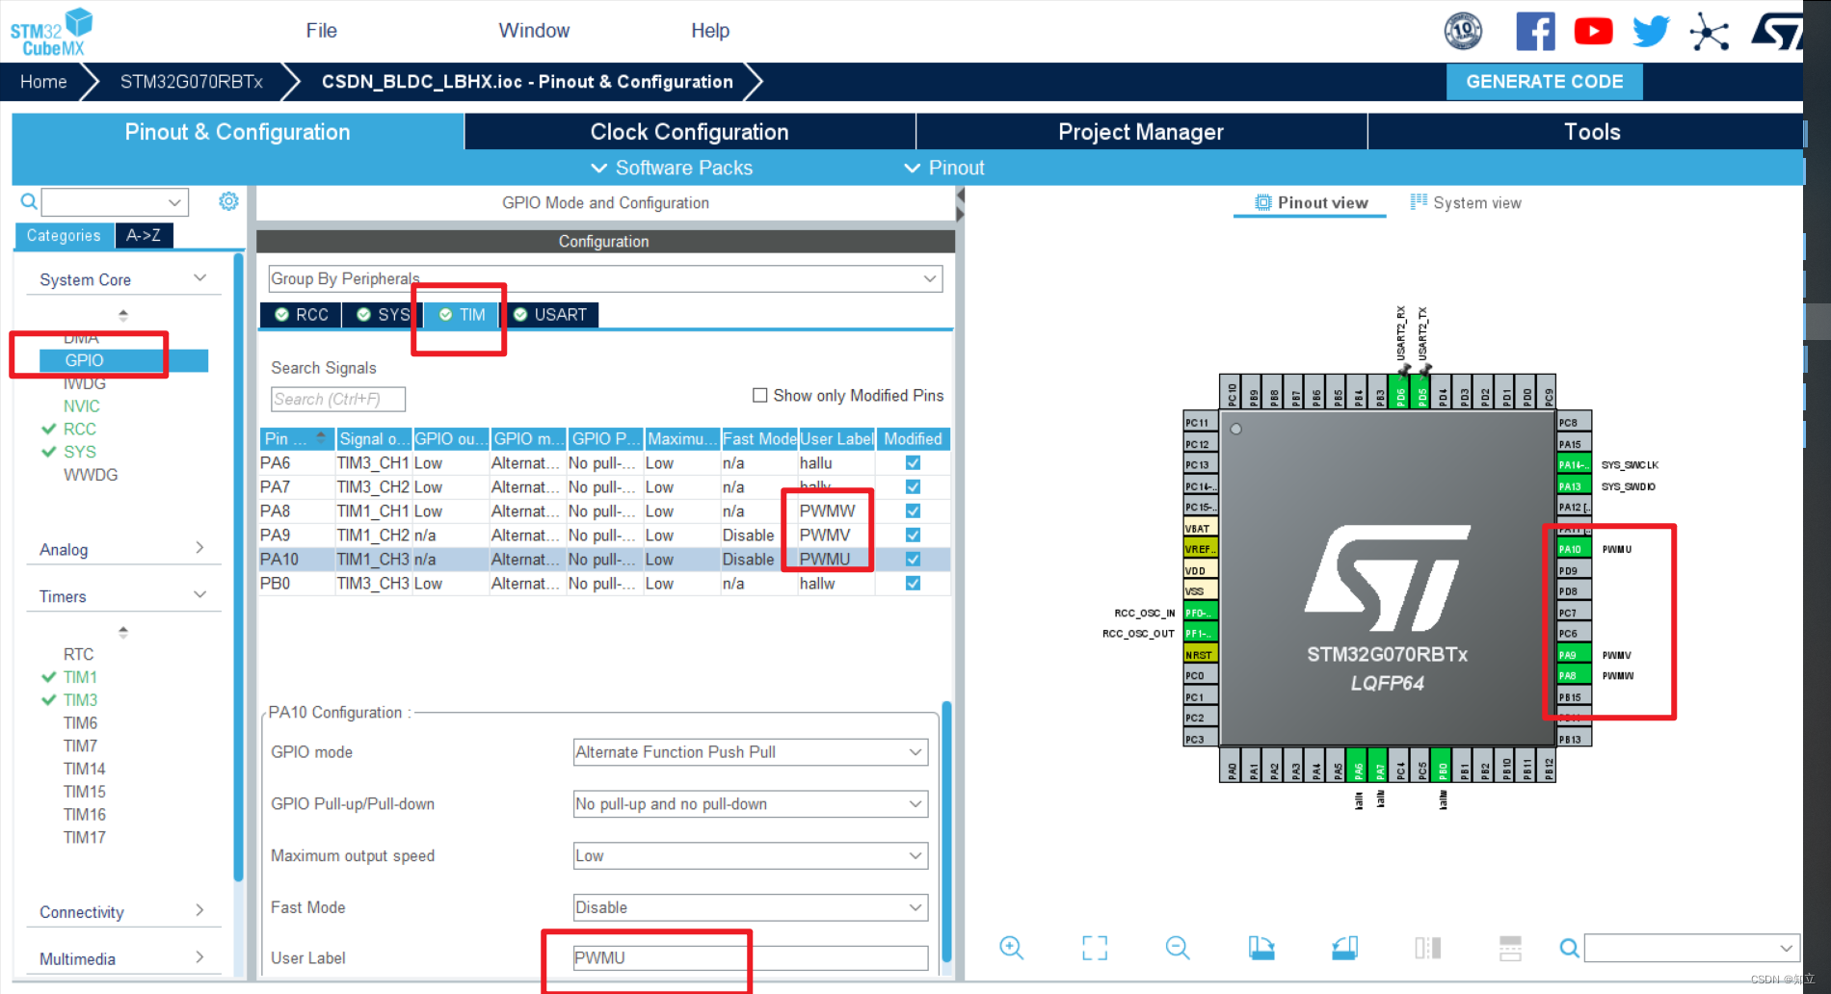Click the VBAT pin on chip
1831x994 pixels.
coord(1201,528)
